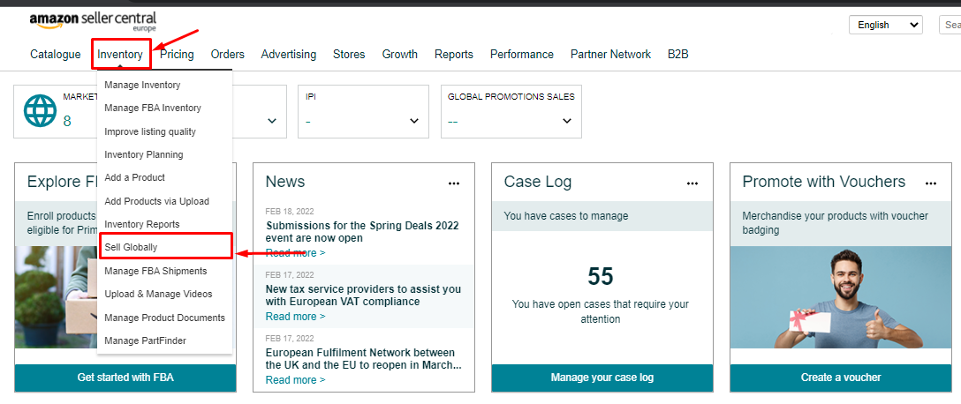Expand the IPI dropdown chevron

click(414, 121)
